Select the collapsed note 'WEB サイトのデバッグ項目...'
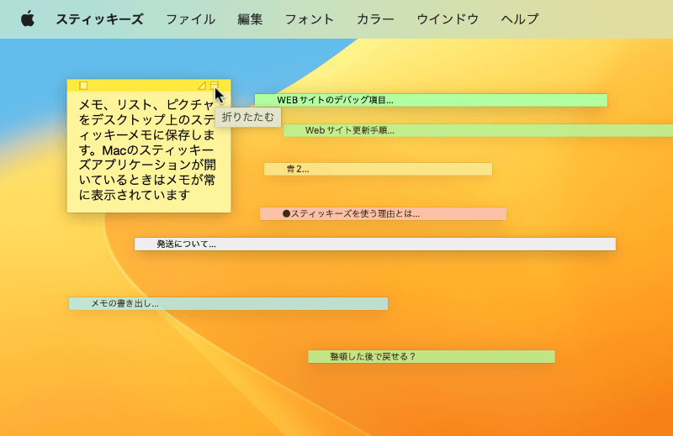The image size is (673, 436). 431,100
